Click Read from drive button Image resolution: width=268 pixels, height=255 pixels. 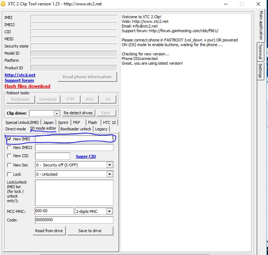[49, 231]
